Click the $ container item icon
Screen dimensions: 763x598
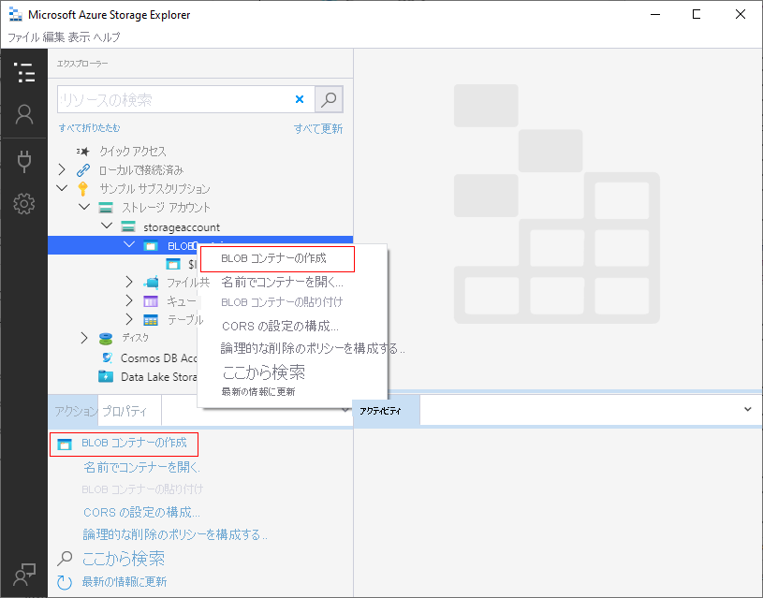pyautogui.click(x=173, y=264)
